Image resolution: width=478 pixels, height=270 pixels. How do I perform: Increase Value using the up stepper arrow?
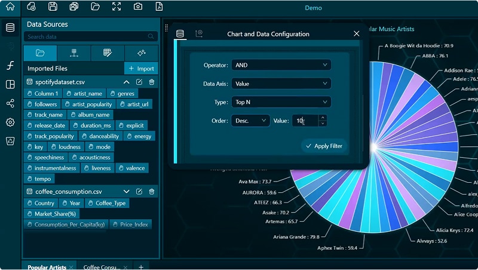point(323,118)
